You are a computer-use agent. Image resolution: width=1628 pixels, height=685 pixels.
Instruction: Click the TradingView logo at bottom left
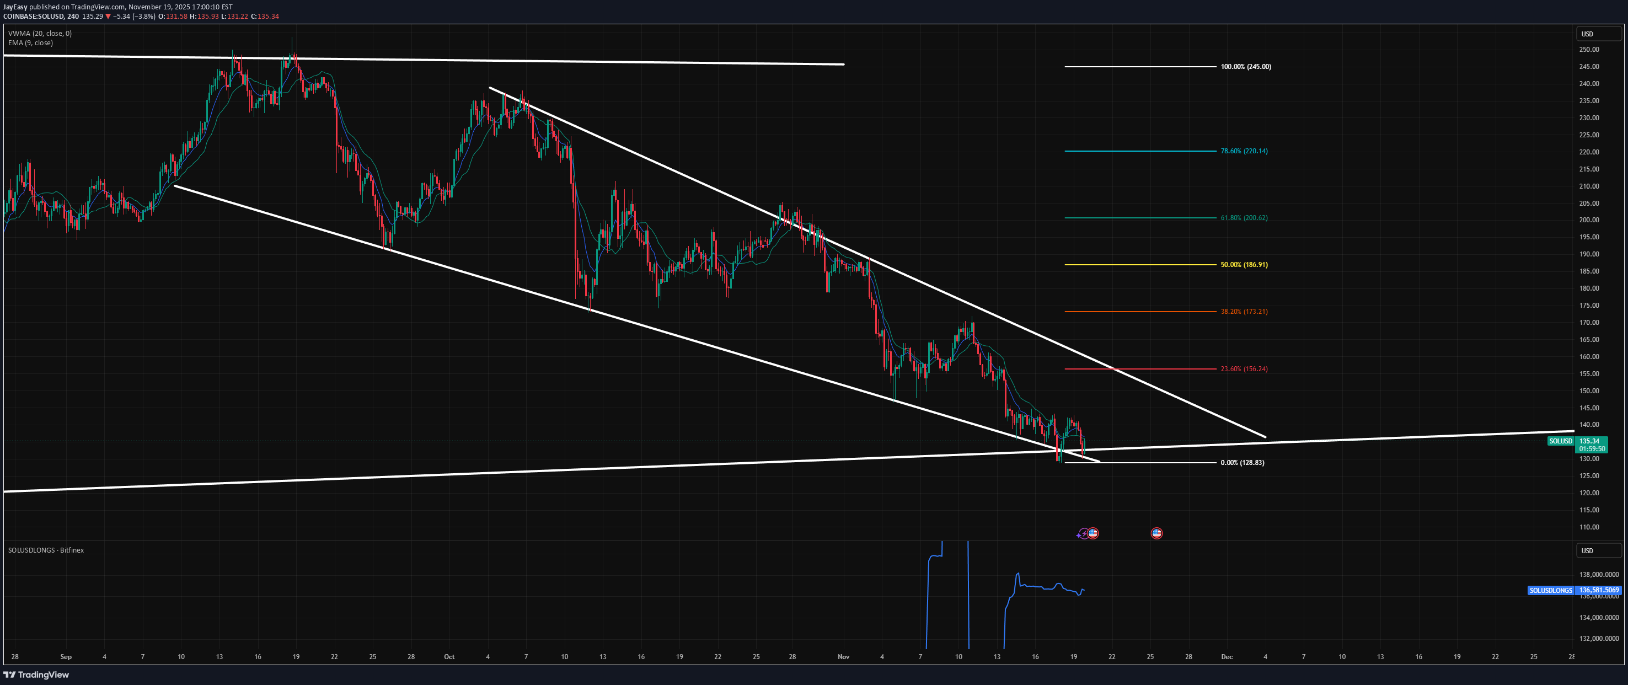(x=36, y=675)
